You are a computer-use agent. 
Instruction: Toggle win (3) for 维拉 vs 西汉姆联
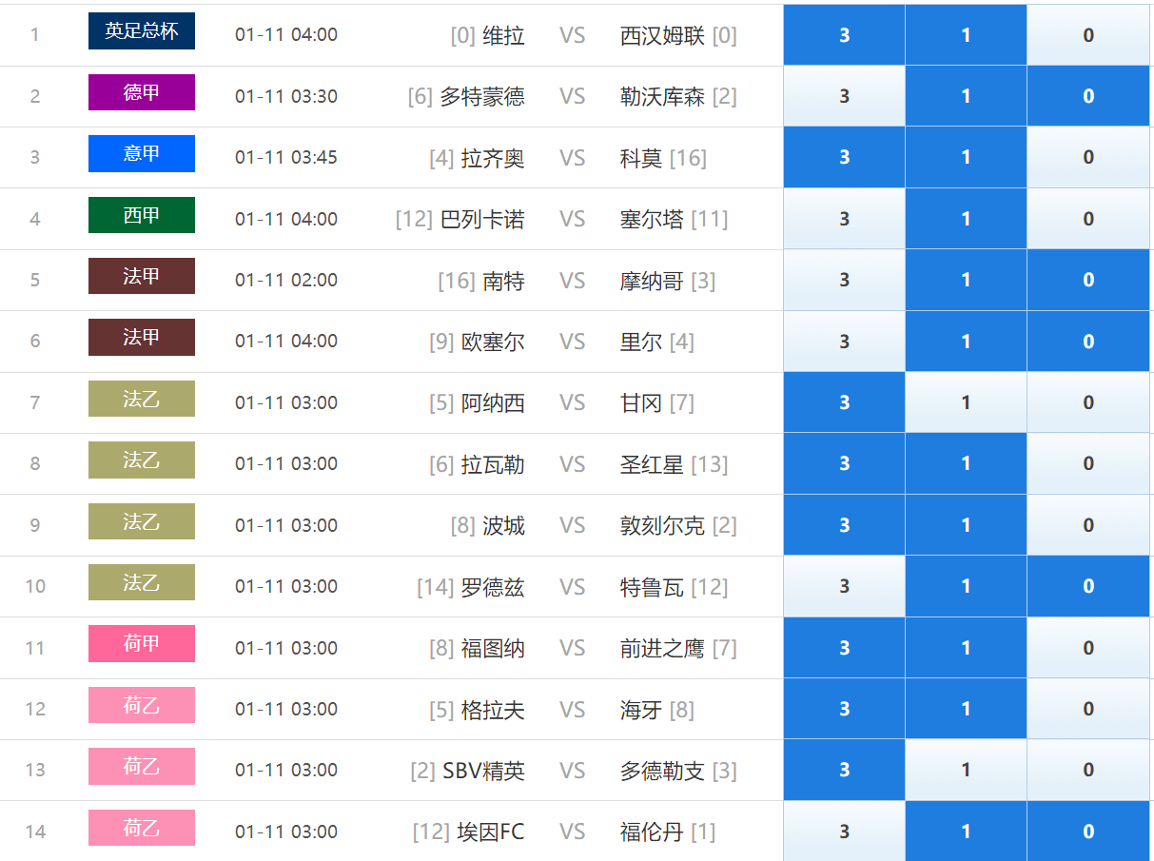click(x=844, y=35)
